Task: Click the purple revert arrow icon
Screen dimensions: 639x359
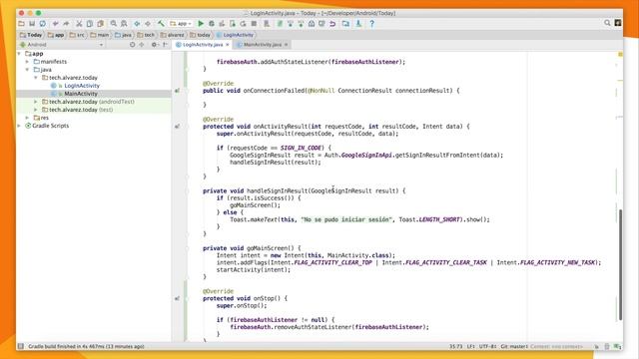Action: 332,24
